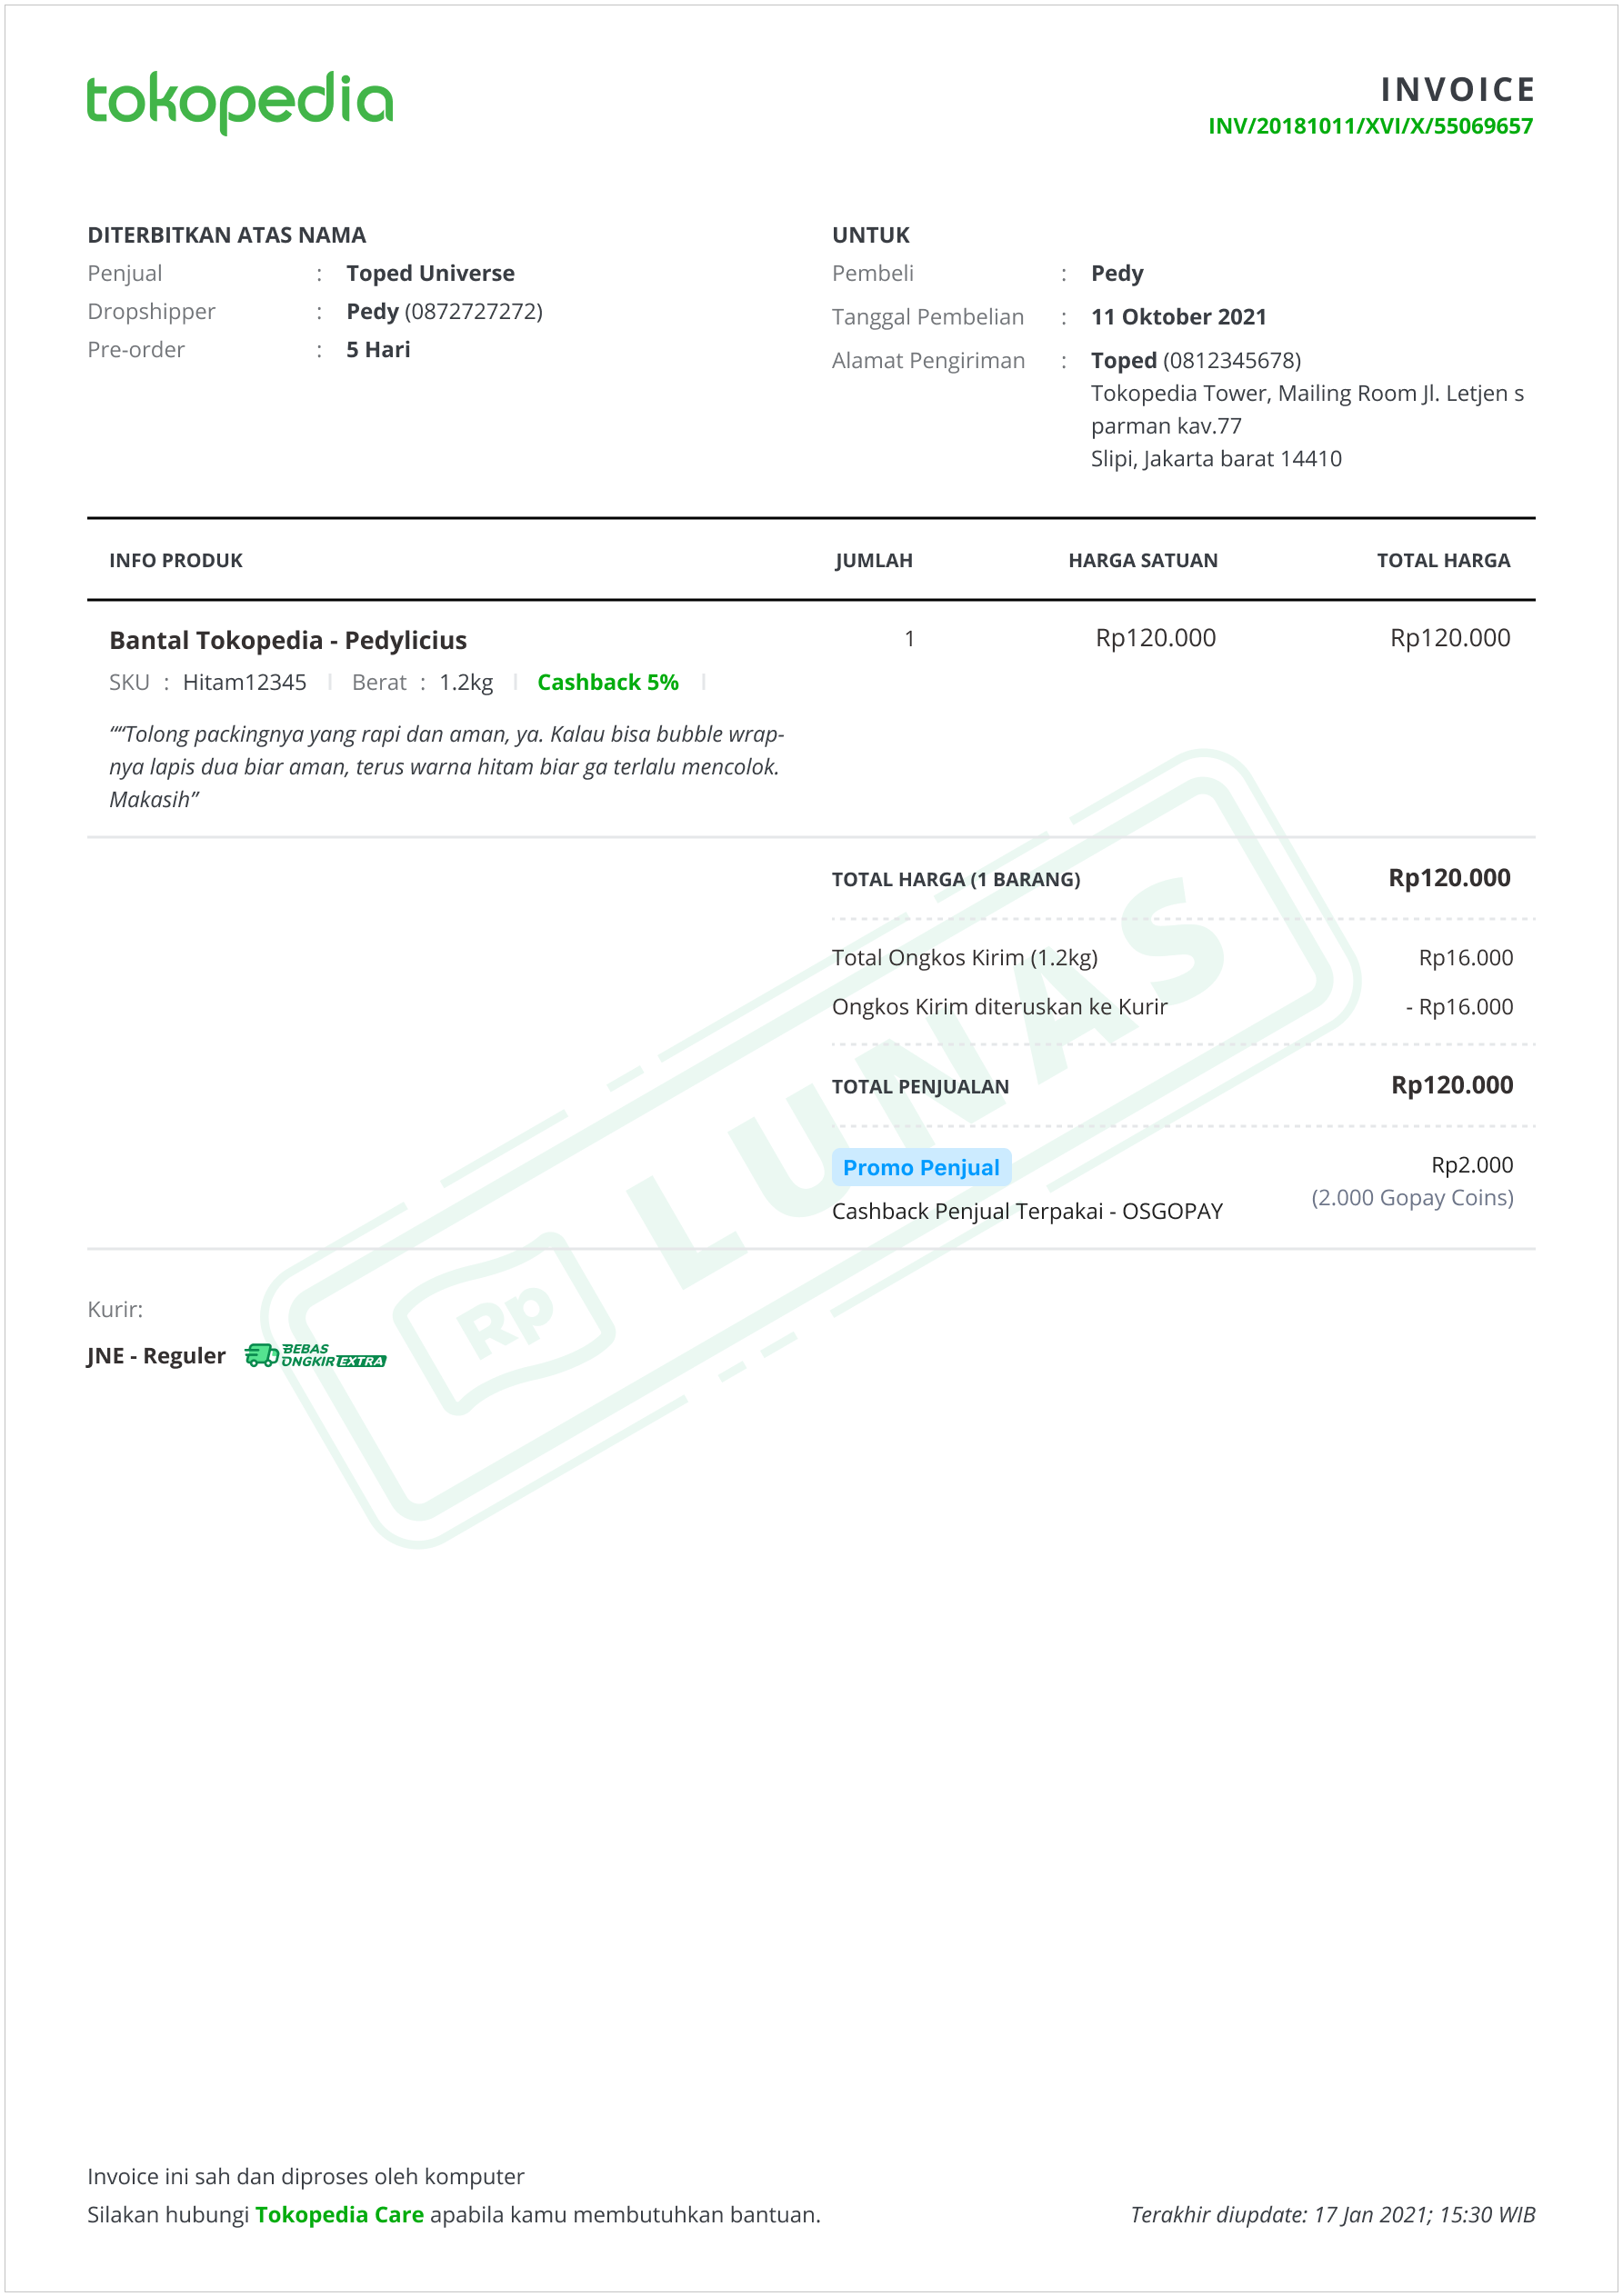Select courier name JNE - Reguler
The image size is (1623, 2296).
pos(157,1355)
